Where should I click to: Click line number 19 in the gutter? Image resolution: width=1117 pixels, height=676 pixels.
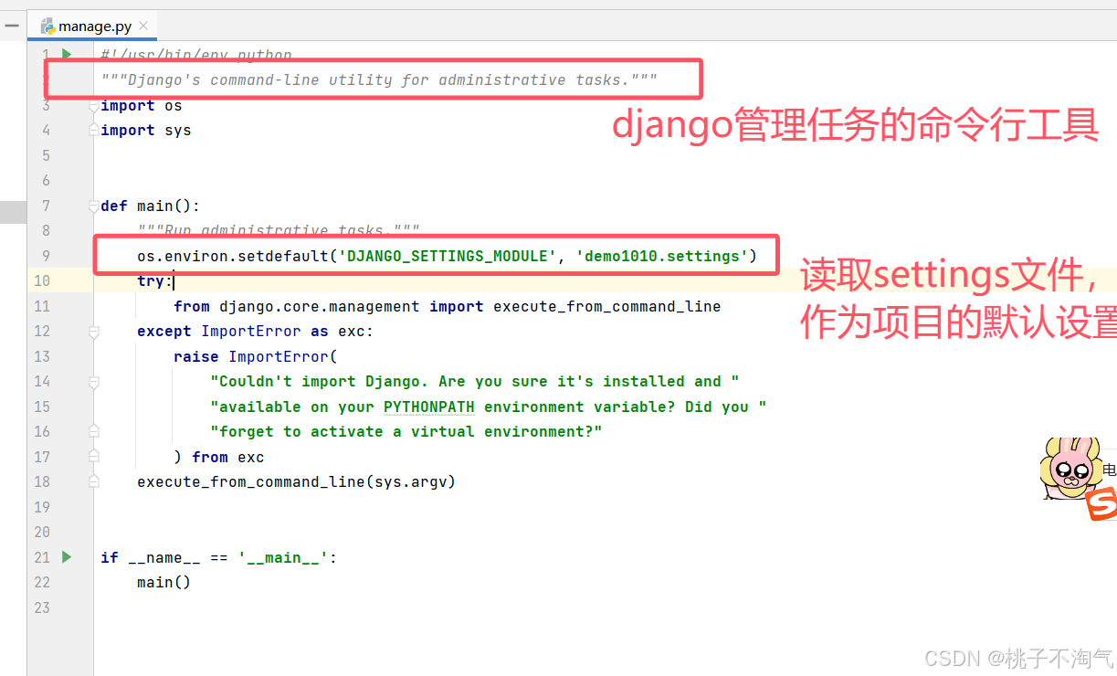click(x=42, y=507)
